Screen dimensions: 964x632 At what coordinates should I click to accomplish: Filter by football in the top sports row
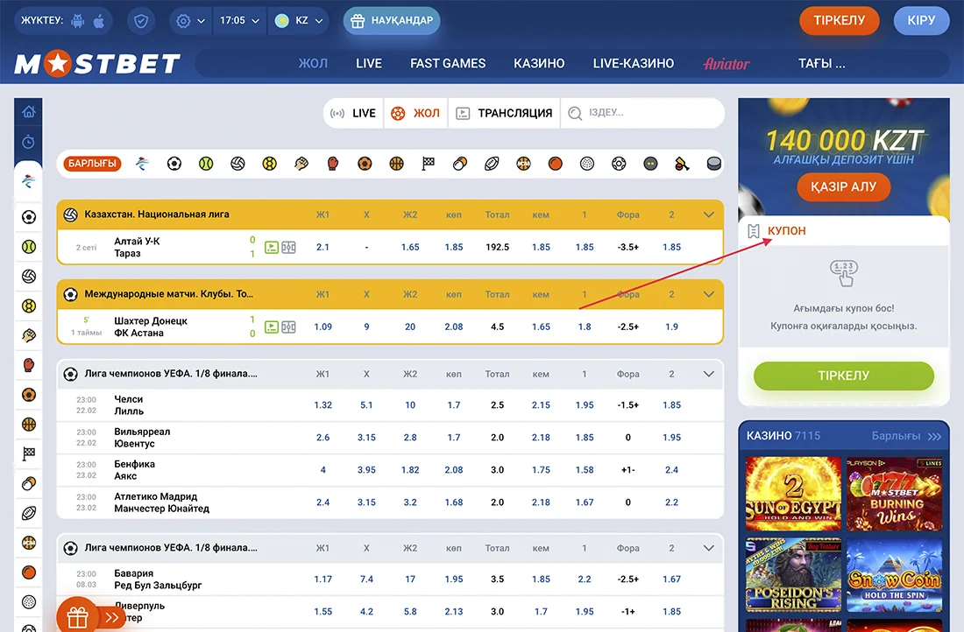(x=174, y=164)
